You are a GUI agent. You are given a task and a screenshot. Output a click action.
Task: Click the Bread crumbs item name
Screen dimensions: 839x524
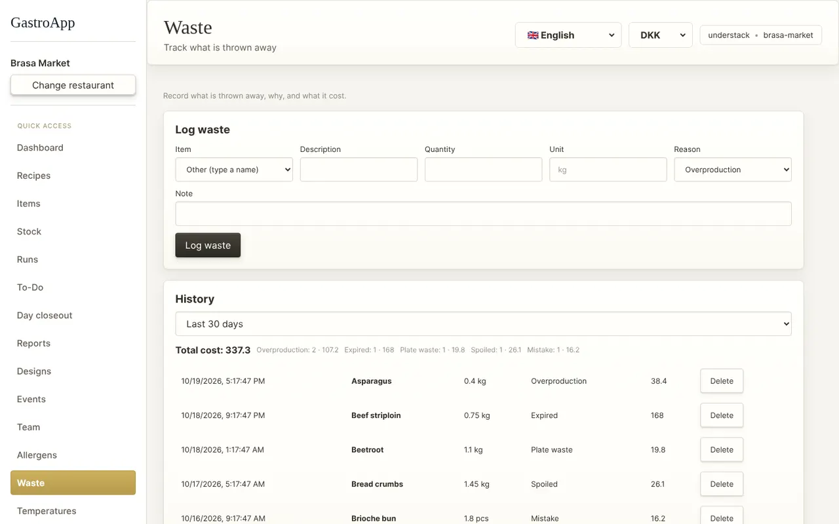coord(377,484)
